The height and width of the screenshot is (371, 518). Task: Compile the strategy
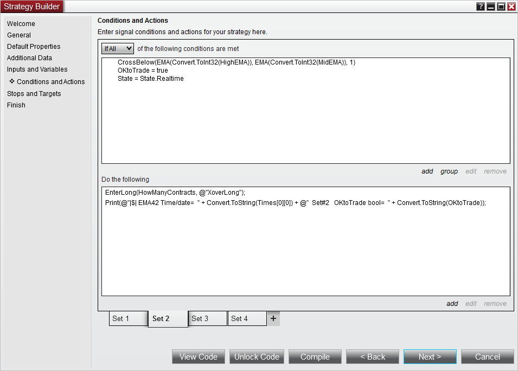tap(315, 357)
